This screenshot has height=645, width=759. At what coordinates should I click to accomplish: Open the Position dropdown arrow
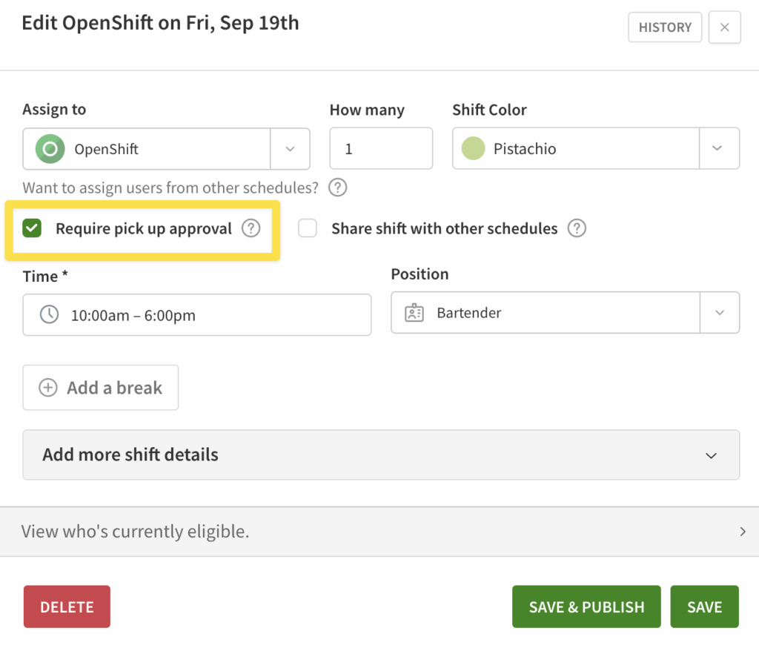719,313
